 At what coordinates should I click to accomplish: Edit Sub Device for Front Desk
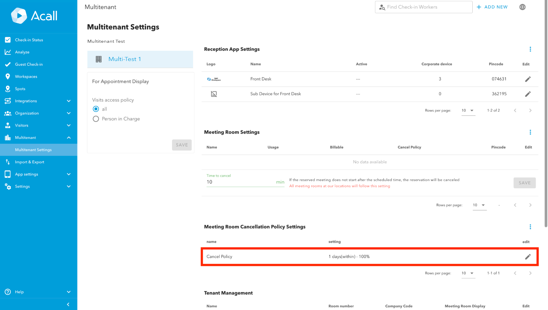click(x=528, y=94)
